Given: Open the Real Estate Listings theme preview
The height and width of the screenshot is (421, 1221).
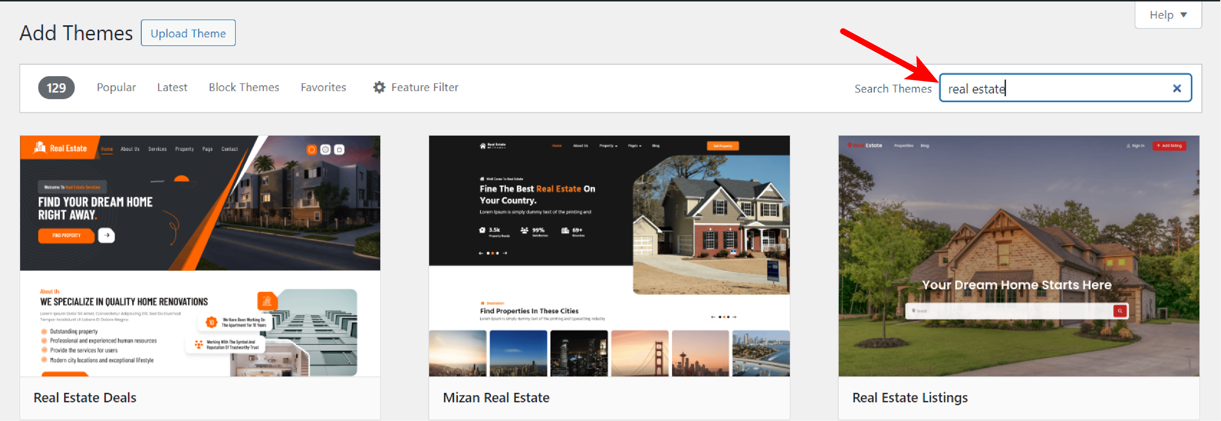Looking at the screenshot, I should 1018,256.
